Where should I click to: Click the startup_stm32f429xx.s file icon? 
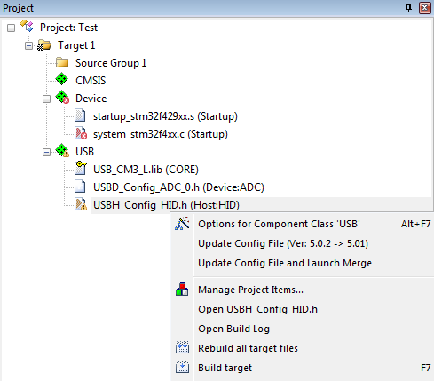80,115
